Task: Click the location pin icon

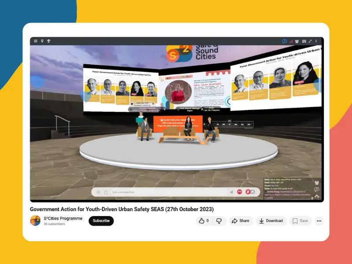Action: [x=42, y=41]
